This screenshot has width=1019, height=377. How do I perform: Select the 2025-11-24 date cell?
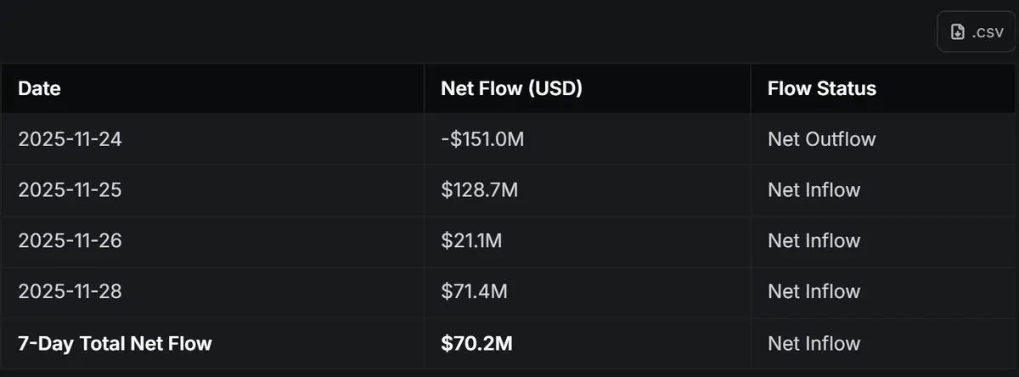coord(70,139)
